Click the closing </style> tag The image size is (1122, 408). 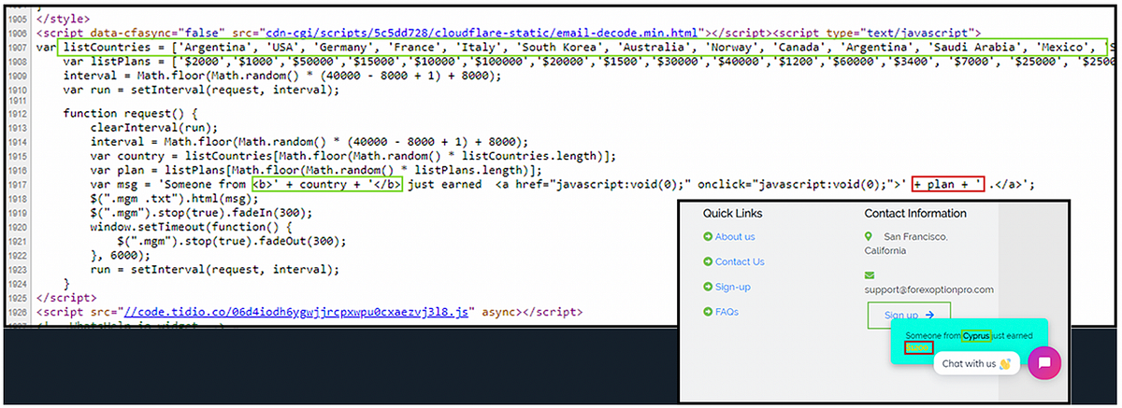62,19
